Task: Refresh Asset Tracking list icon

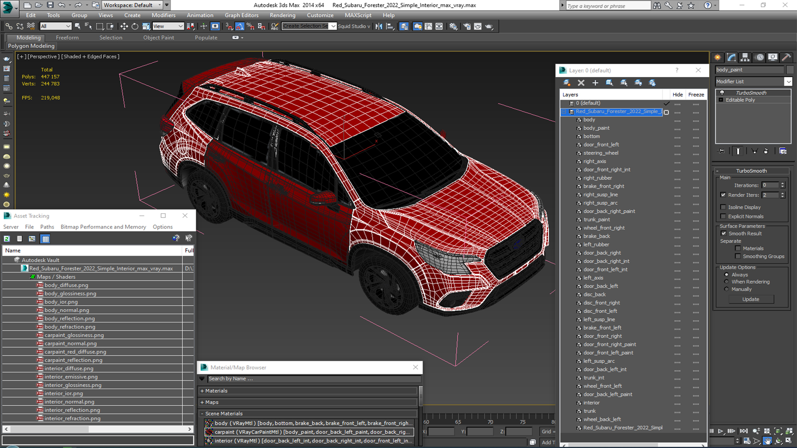Action: [7, 239]
